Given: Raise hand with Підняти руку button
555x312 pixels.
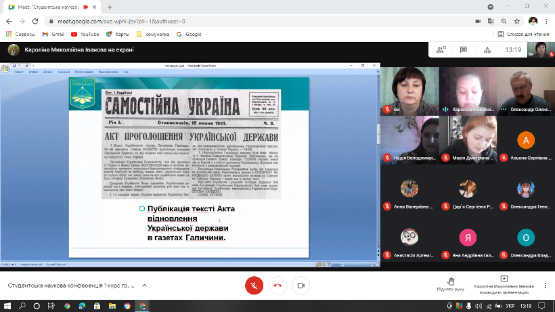Looking at the screenshot, I should pyautogui.click(x=450, y=284).
